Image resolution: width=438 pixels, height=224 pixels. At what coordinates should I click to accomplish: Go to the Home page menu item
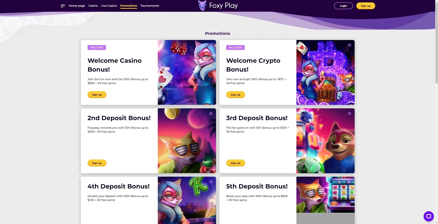click(77, 6)
